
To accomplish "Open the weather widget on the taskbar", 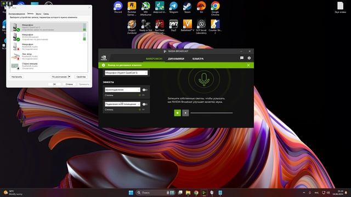I will tap(13, 193).
